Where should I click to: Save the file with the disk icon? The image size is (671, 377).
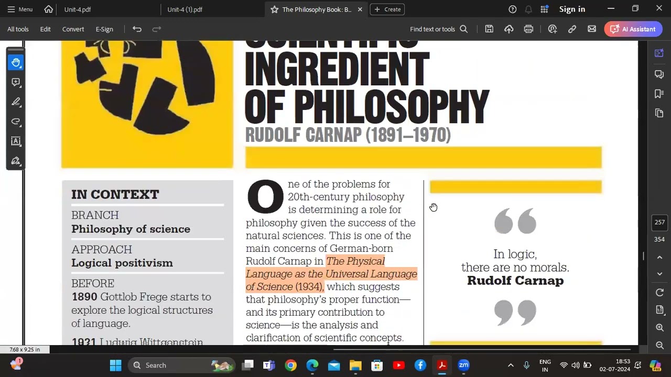489,29
